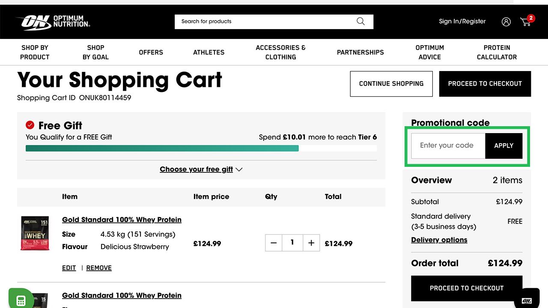
Task: Open Delivery options link
Action: 439,240
